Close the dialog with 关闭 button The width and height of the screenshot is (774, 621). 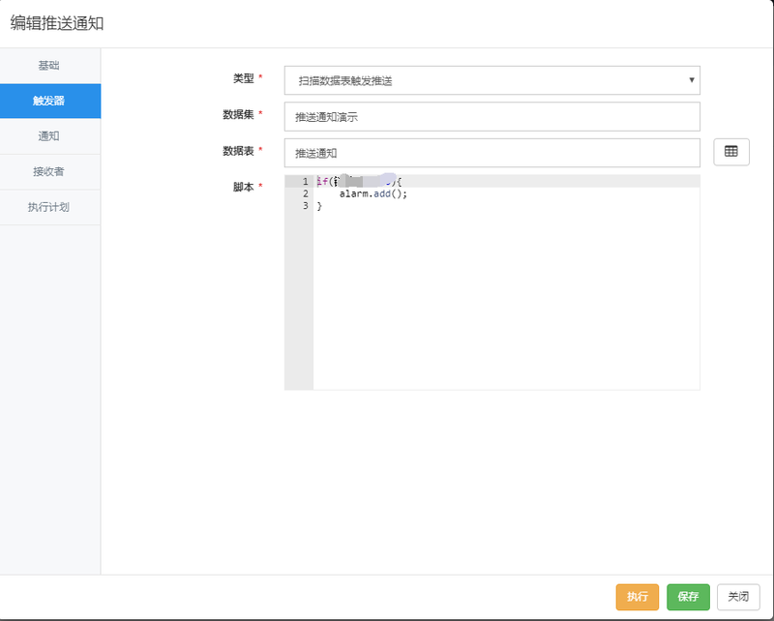click(738, 597)
